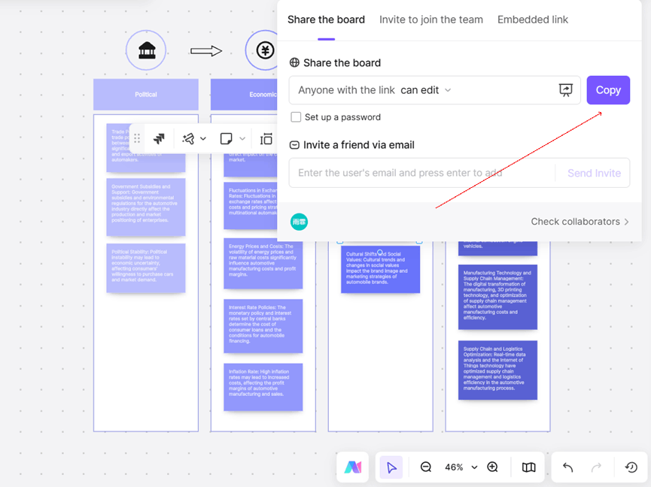Click the app logo in bottom toolbar

tap(353, 467)
